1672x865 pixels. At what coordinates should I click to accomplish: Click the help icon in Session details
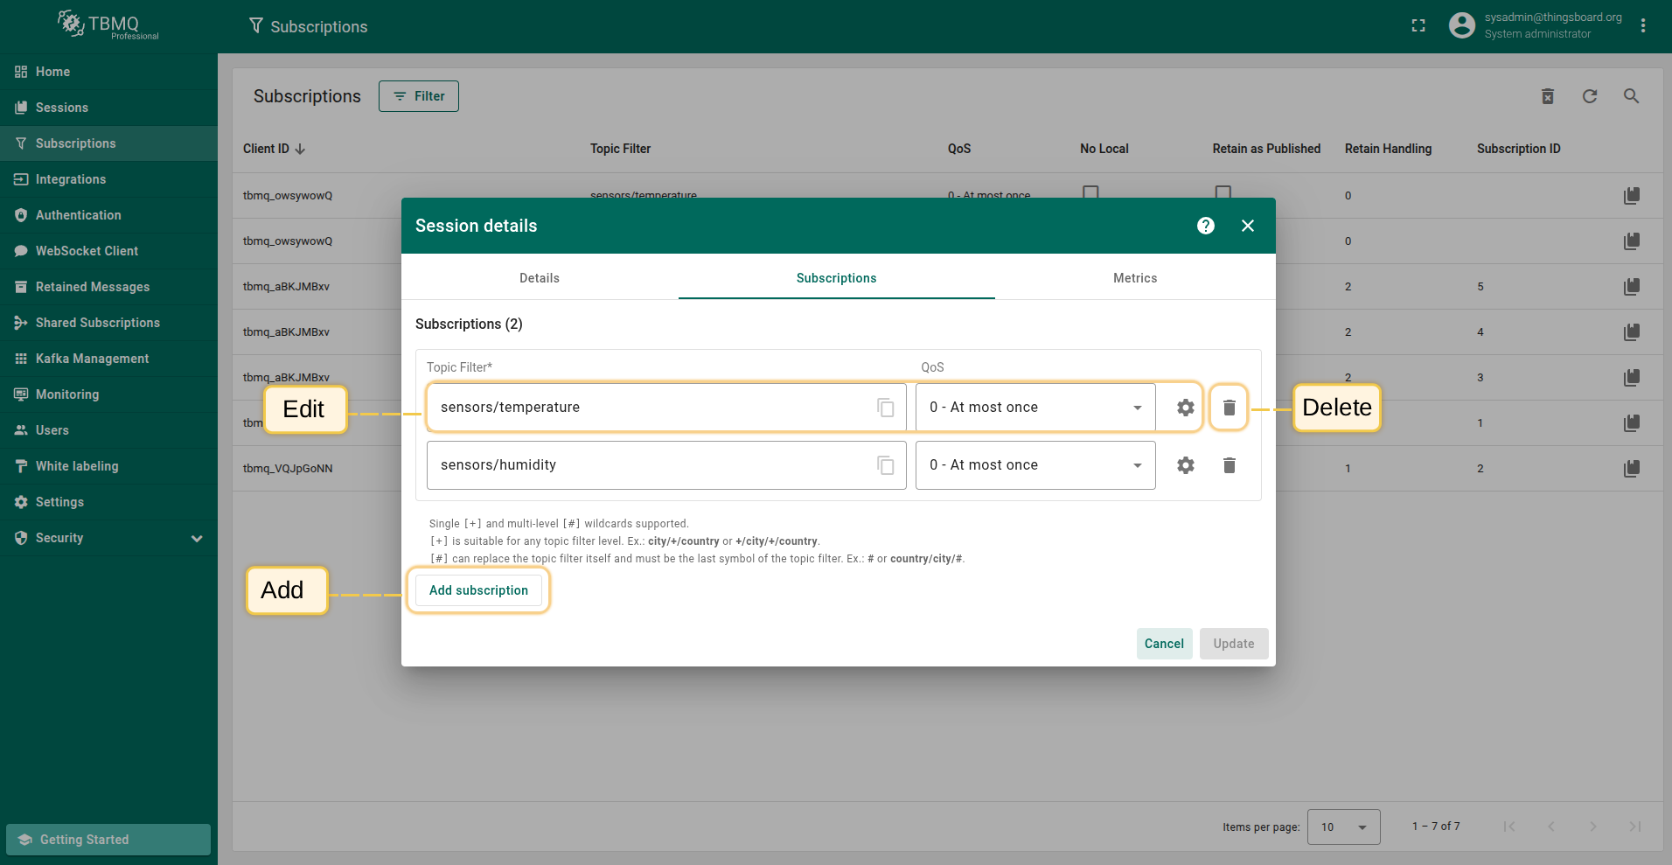pos(1205,226)
